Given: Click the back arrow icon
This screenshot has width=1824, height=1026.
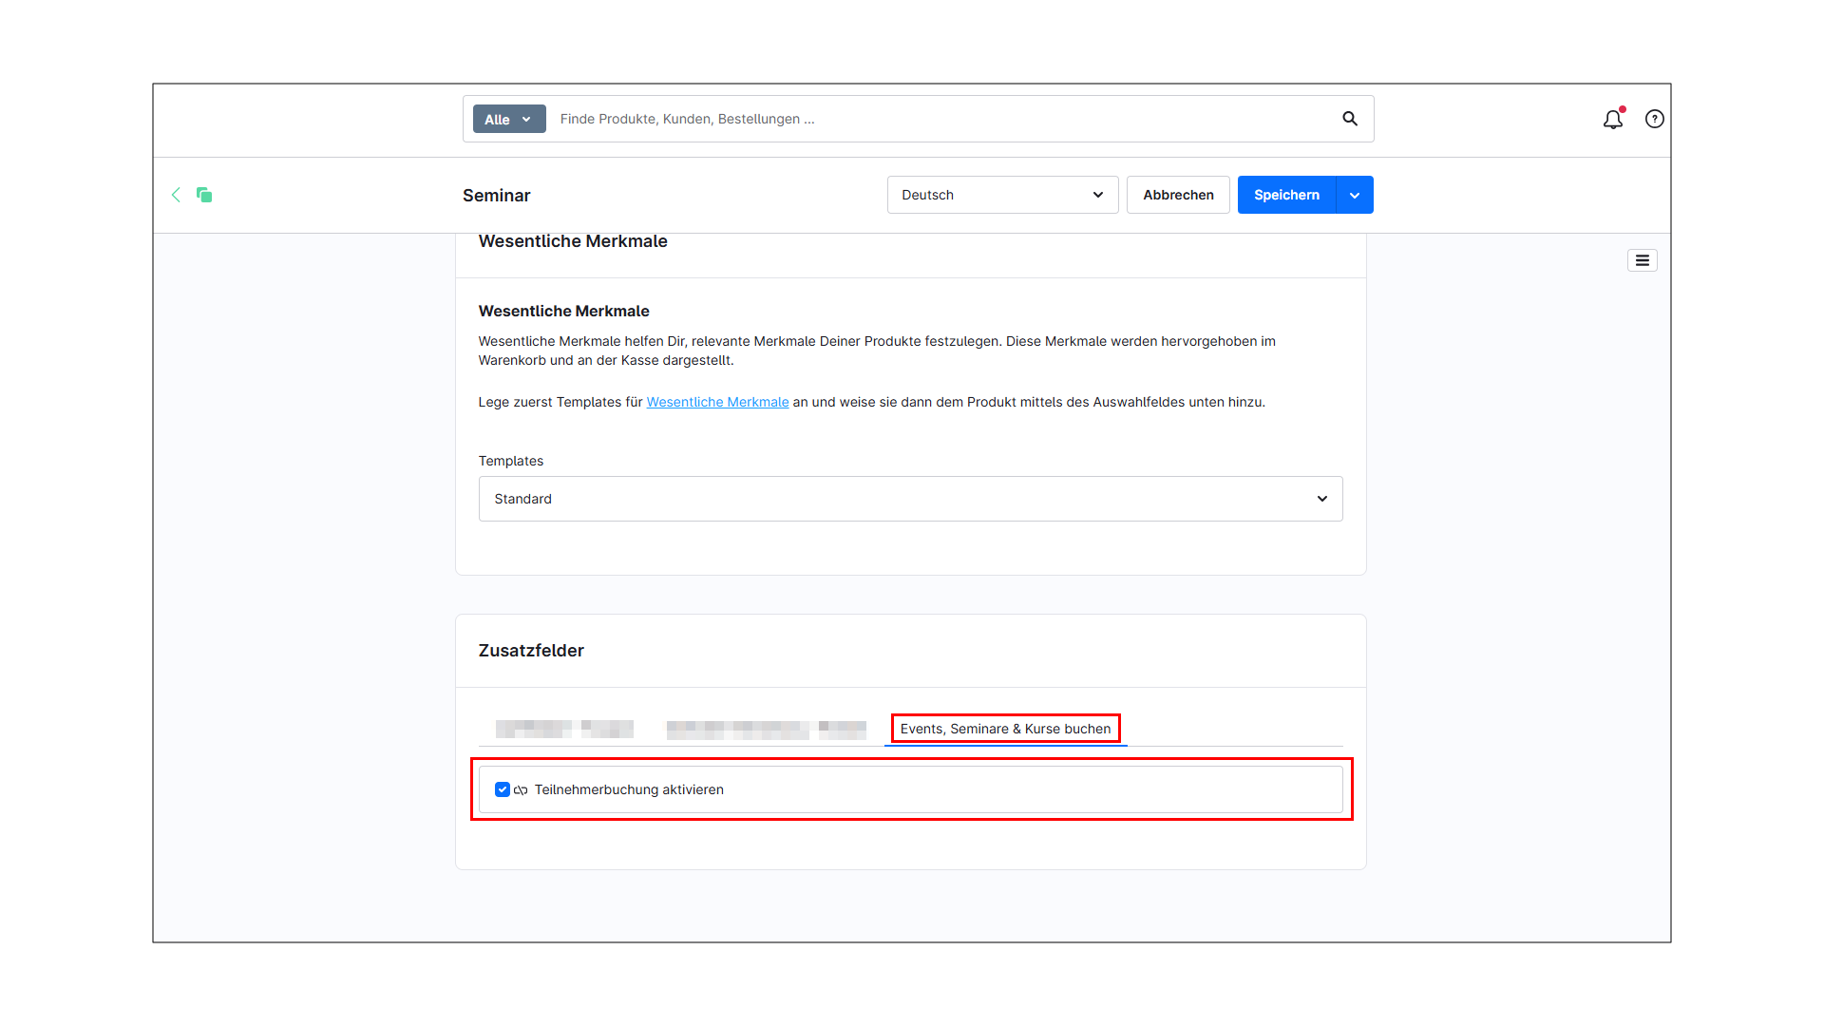Looking at the screenshot, I should [176, 195].
